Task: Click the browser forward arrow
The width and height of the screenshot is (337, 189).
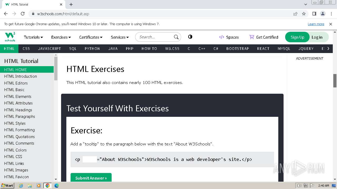Action: 14,14
